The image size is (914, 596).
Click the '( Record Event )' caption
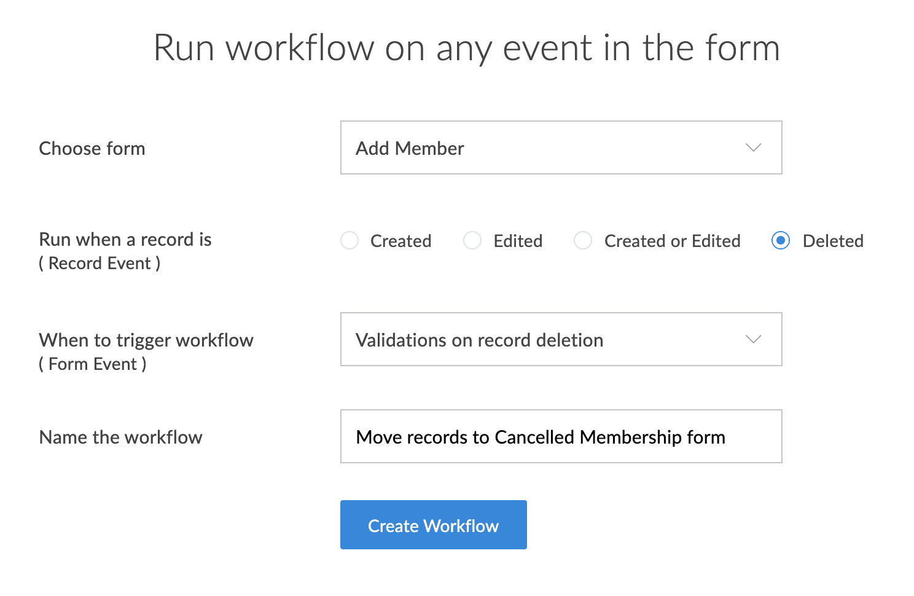pos(100,264)
